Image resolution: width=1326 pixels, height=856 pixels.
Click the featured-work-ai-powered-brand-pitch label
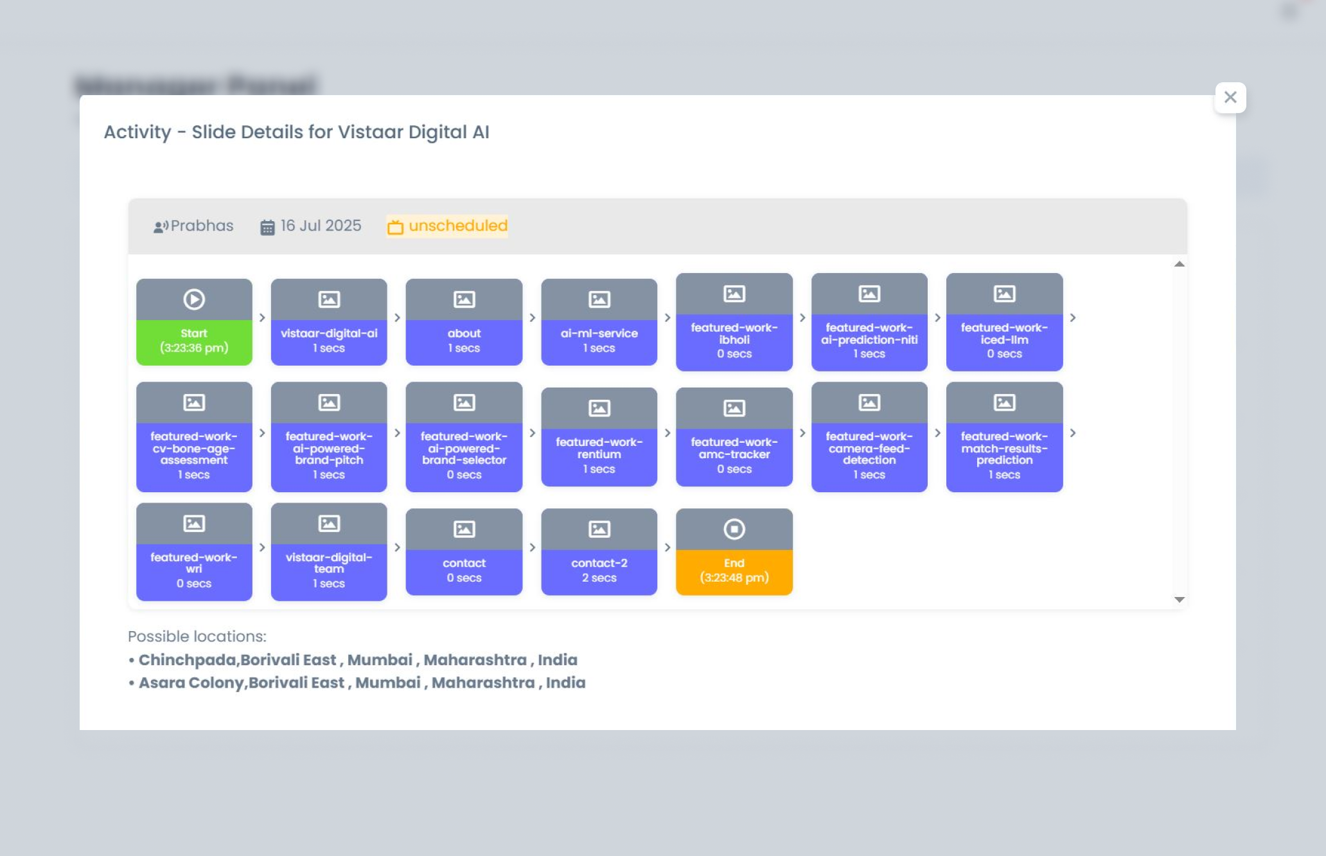pyautogui.click(x=329, y=457)
